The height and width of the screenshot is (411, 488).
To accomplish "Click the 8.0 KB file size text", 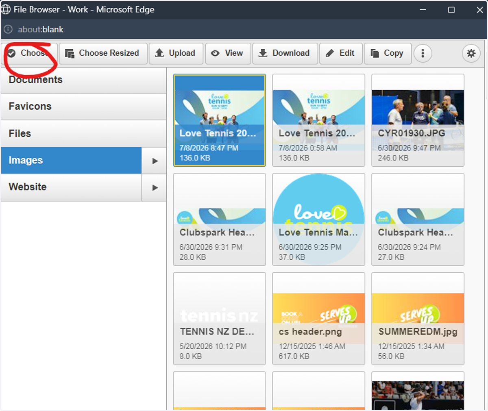I will pyautogui.click(x=191, y=356).
